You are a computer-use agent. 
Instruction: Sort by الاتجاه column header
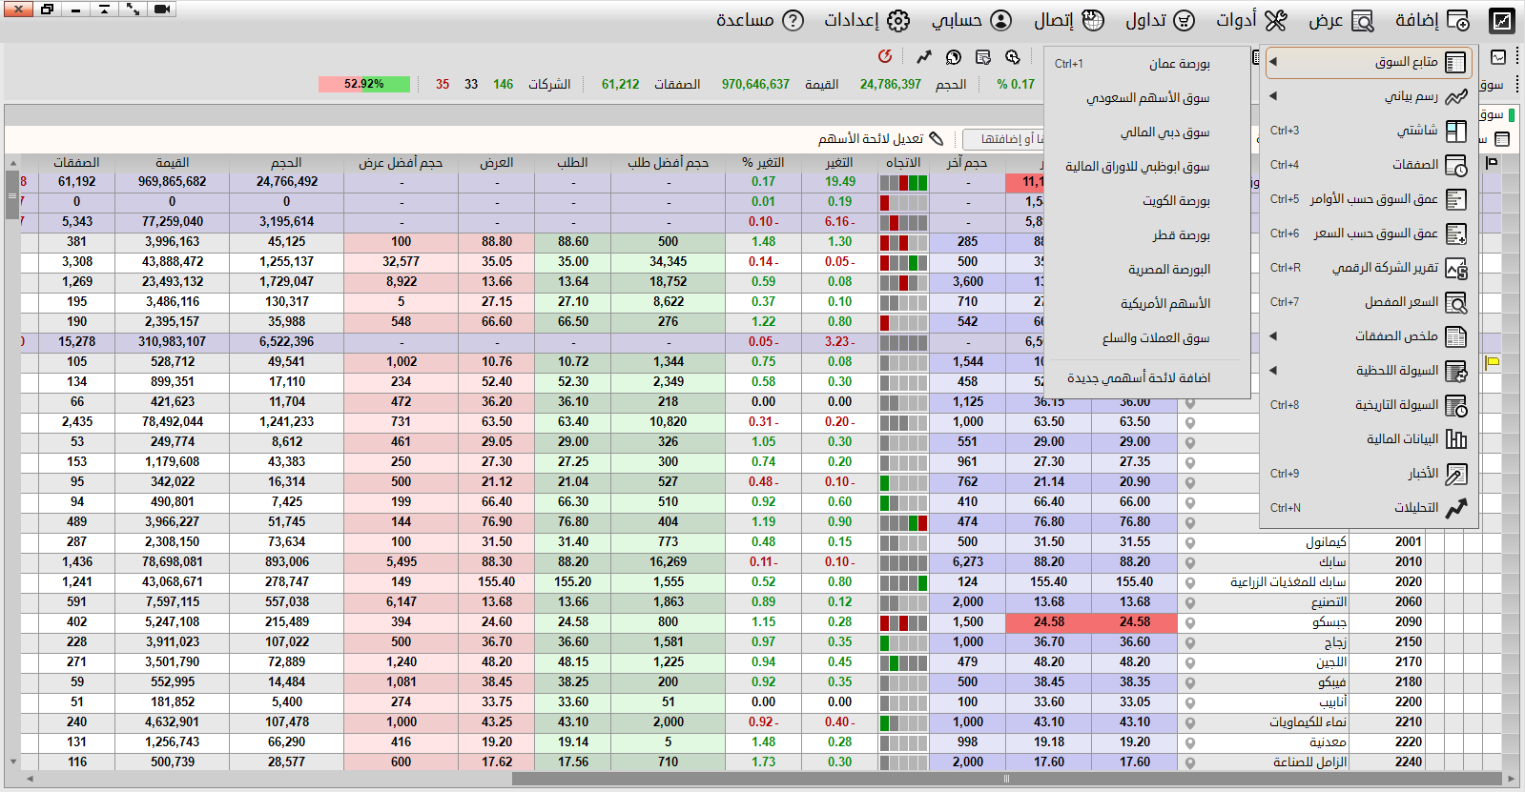(x=903, y=163)
